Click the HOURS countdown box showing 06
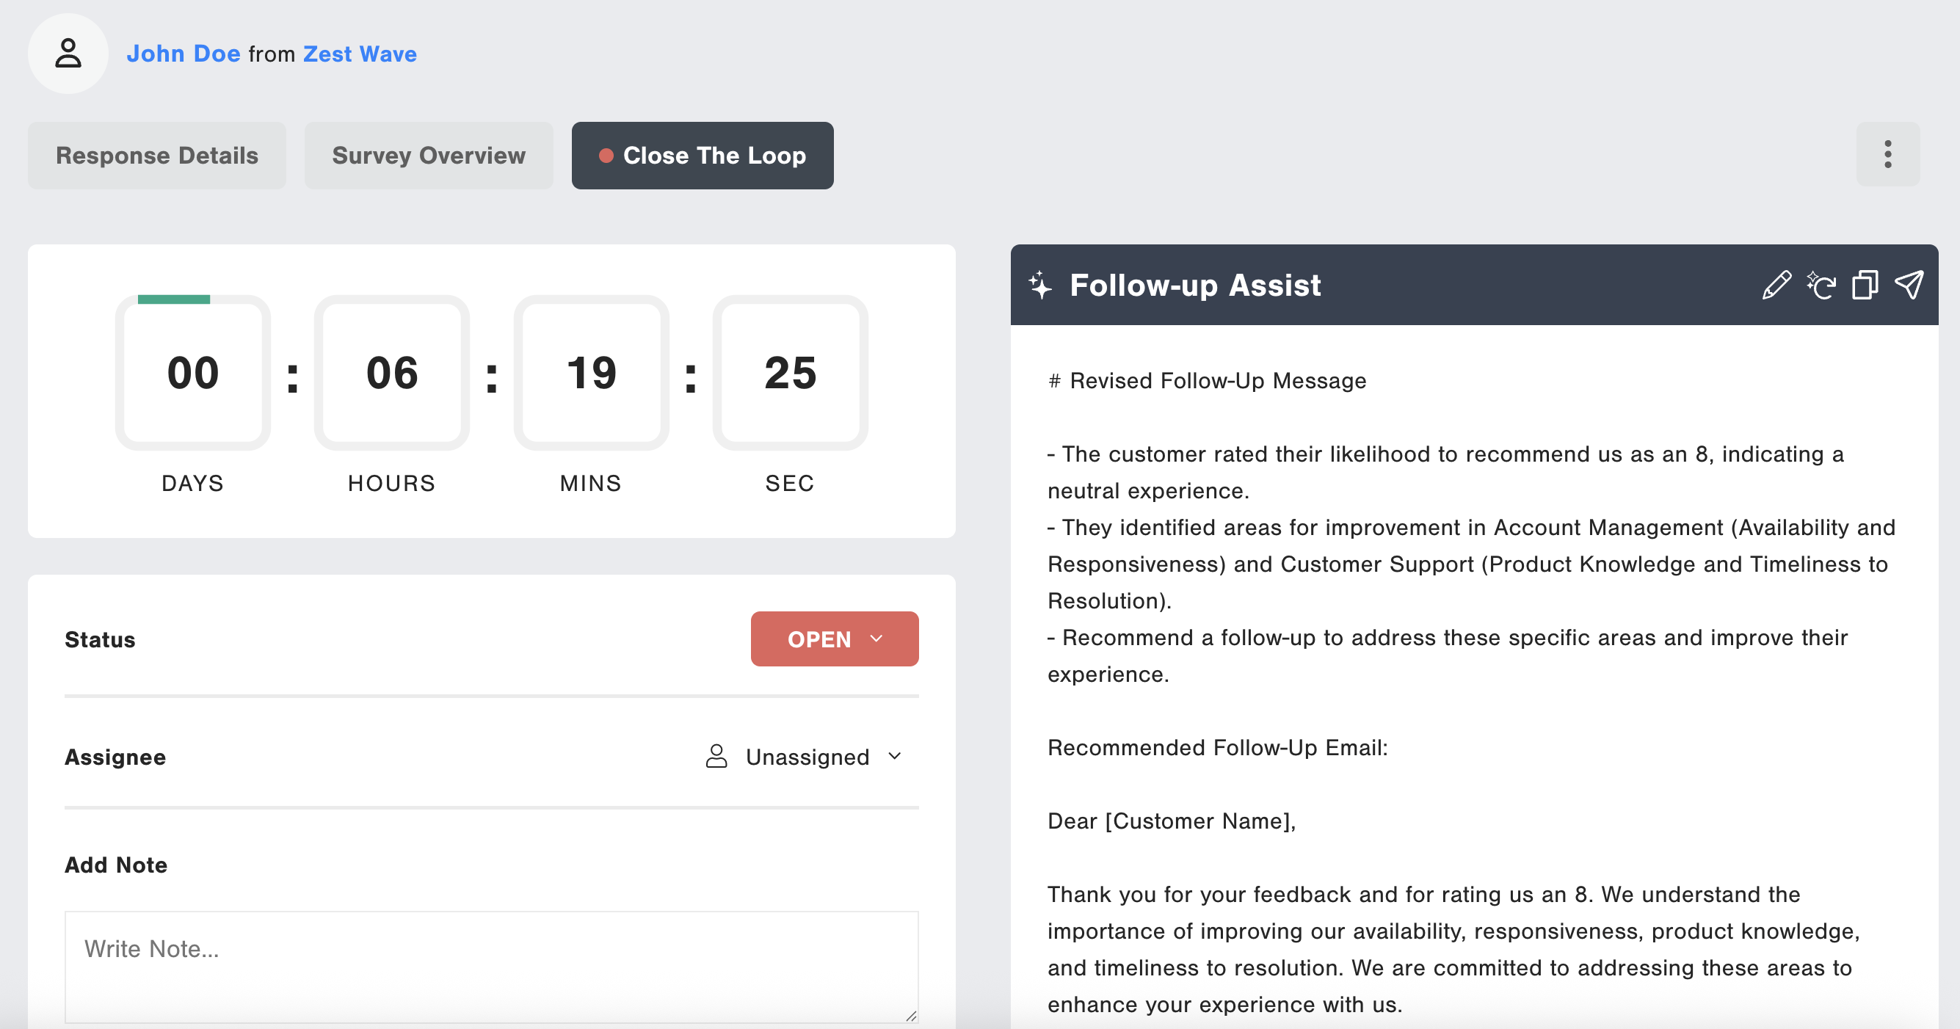This screenshot has height=1029, width=1960. [392, 373]
